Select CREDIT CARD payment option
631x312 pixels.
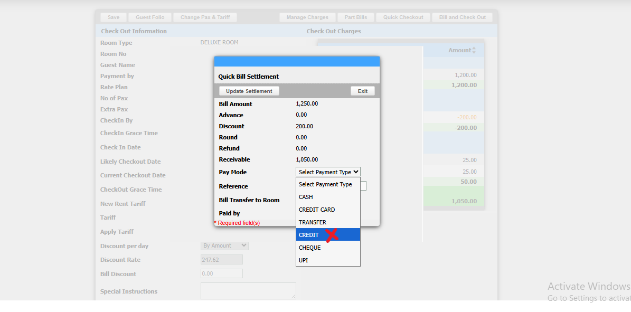(x=317, y=210)
